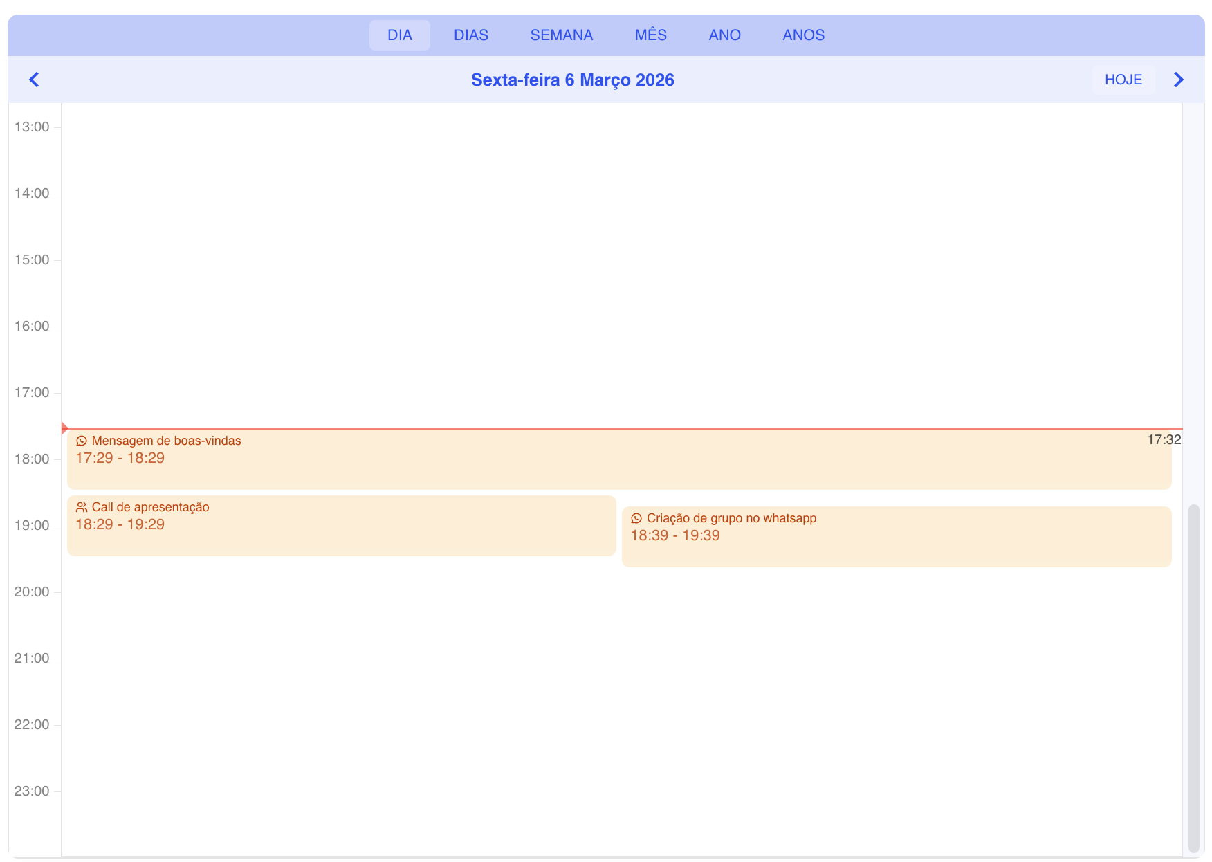Switch to the DIAS view tab
Viewport: 1212px width, 862px height.
click(x=470, y=35)
